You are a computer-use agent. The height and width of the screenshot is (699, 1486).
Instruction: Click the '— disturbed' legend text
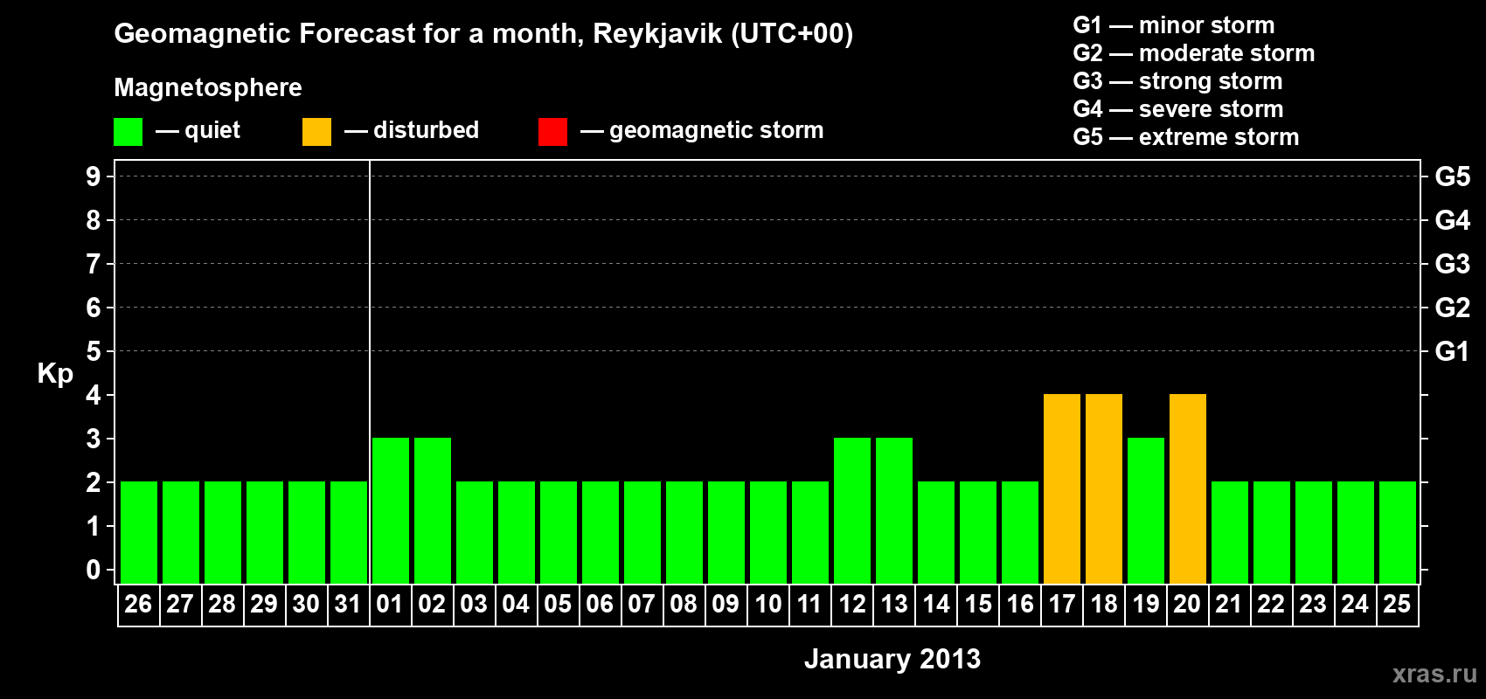pyautogui.click(x=412, y=130)
